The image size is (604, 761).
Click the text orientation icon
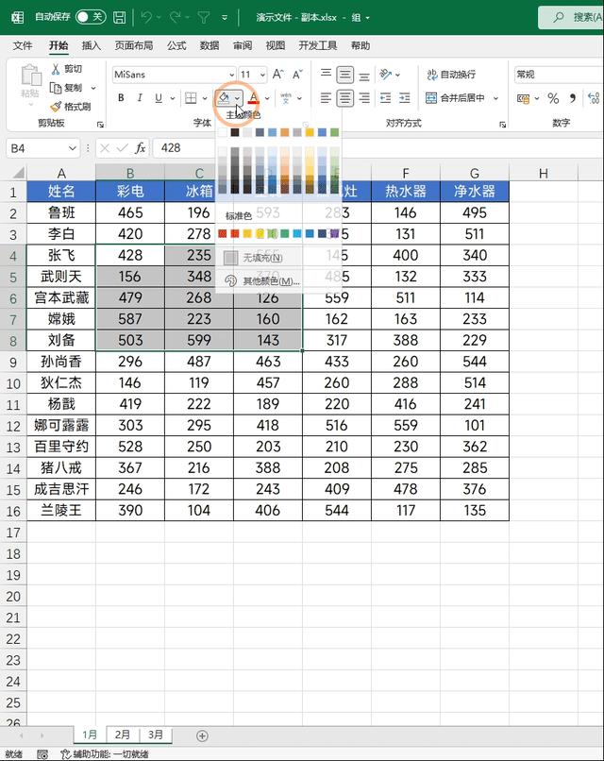click(386, 75)
